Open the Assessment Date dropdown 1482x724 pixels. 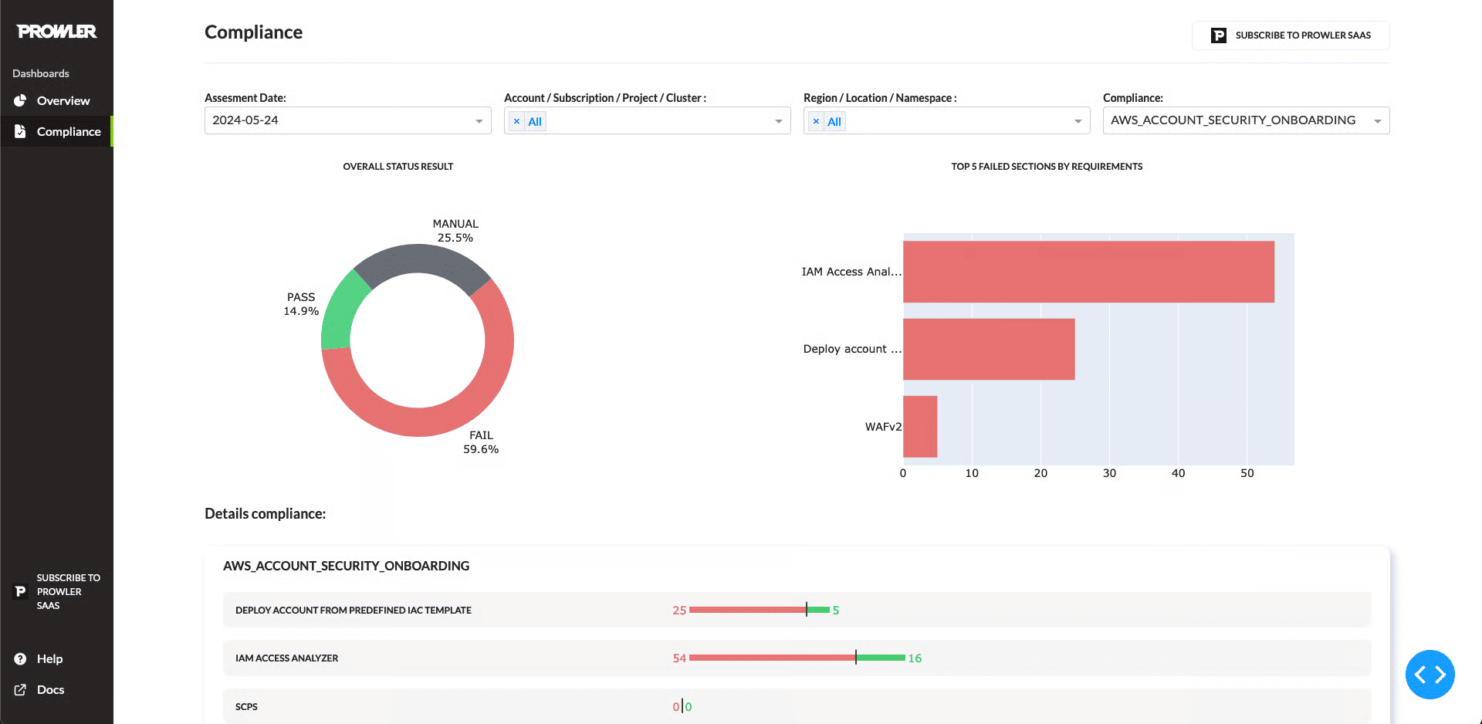(348, 120)
